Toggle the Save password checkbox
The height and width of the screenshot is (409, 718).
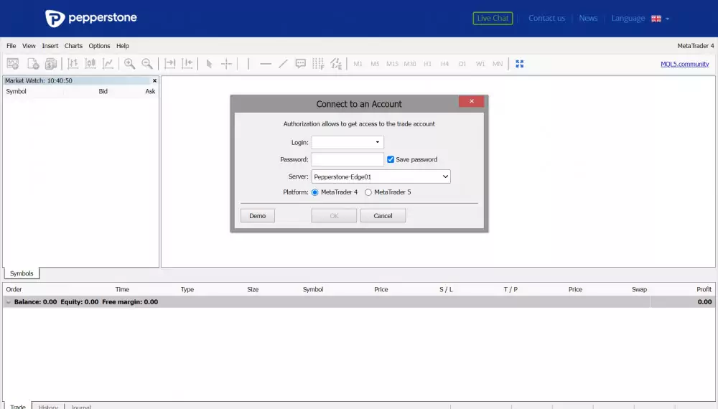click(391, 159)
